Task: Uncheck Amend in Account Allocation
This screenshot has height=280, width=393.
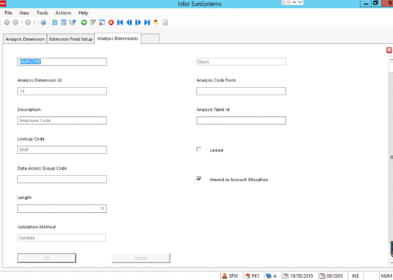Action: coord(199,179)
